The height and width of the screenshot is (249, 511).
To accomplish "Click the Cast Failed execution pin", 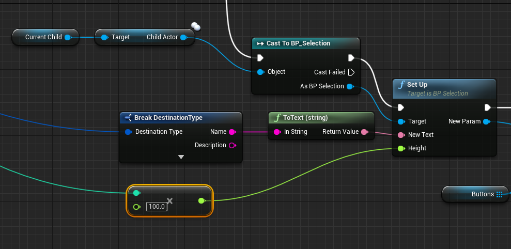I will point(351,72).
